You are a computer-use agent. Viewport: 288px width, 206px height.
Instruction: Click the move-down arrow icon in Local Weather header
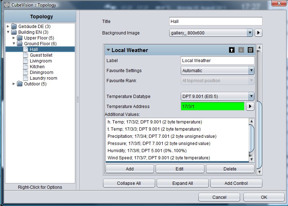(241, 50)
